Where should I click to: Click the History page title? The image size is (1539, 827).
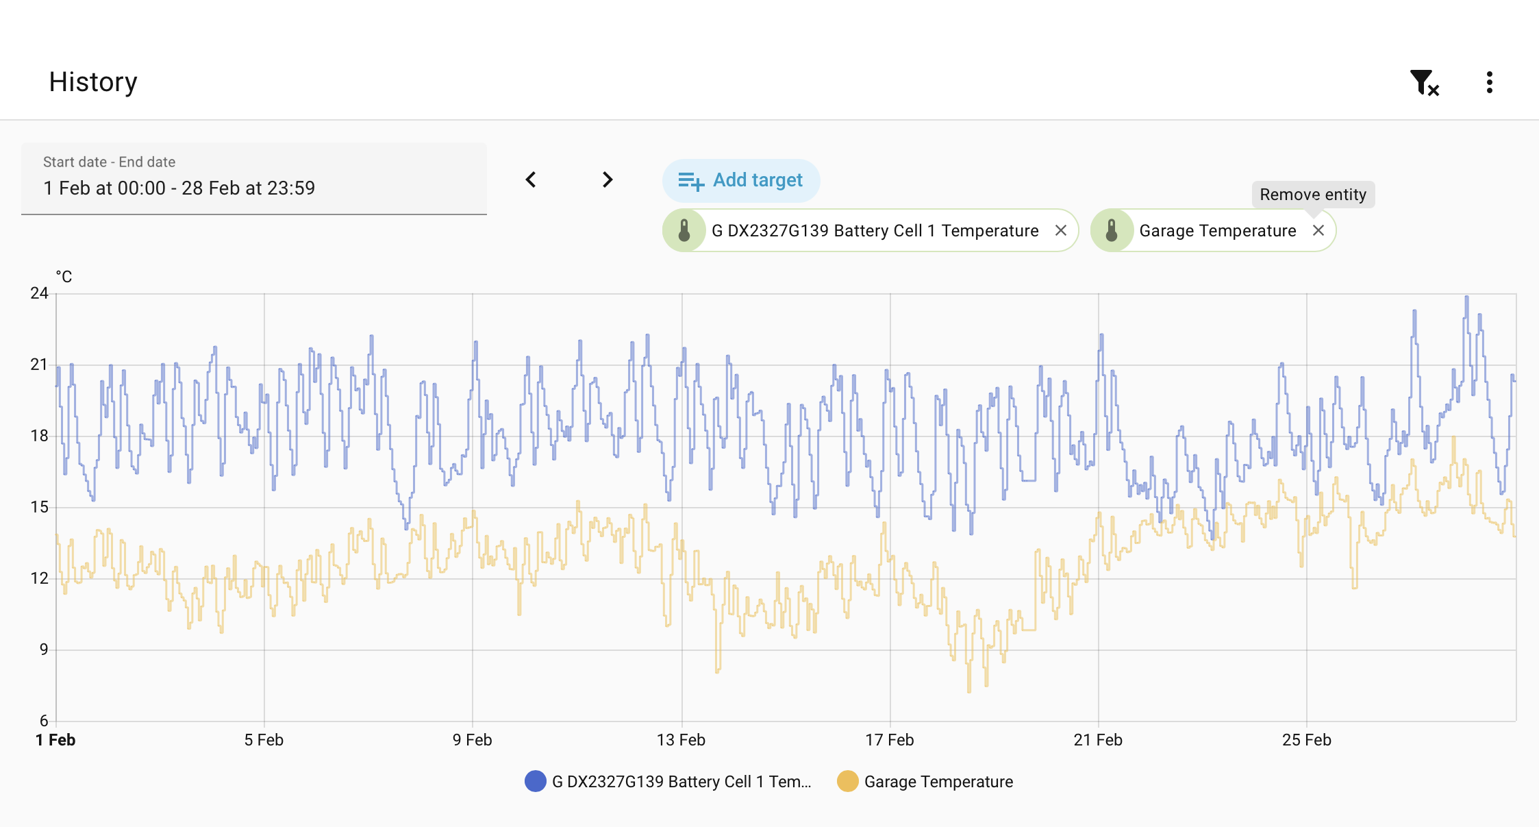93,82
